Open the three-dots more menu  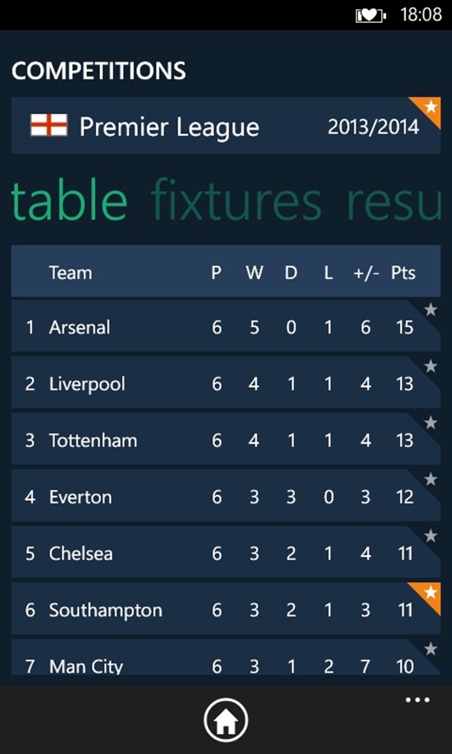click(x=418, y=700)
